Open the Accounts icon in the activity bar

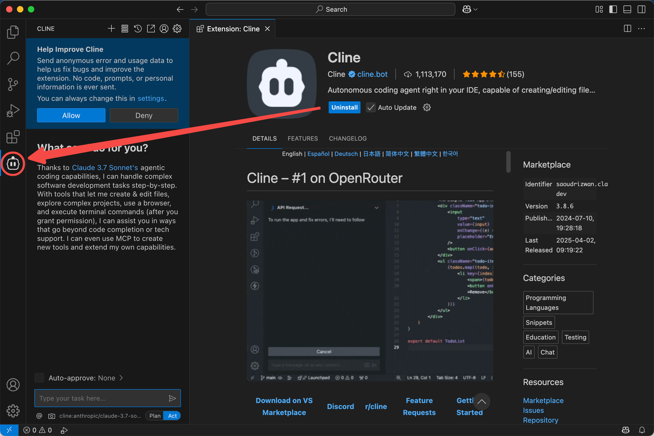13,385
